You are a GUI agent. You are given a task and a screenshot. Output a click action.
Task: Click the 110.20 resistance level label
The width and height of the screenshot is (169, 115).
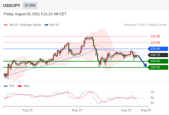[x=155, y=36]
